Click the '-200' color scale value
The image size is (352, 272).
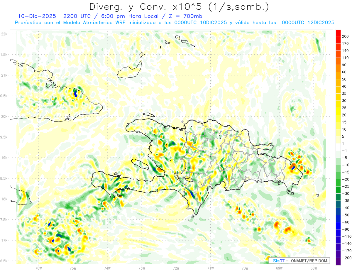click(346, 258)
